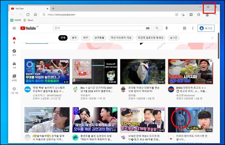Click the browser home icon
This screenshot has width=225, height=145.
click(35, 14)
